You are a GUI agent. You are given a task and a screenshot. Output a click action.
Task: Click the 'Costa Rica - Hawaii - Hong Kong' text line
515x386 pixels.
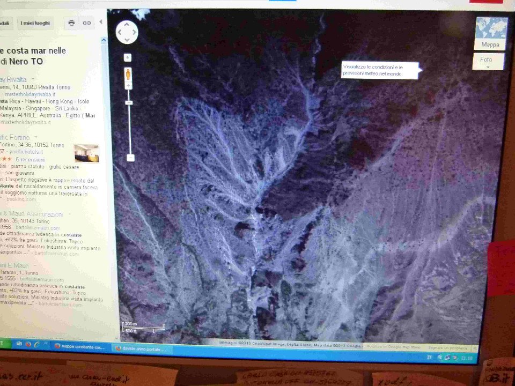click(45, 101)
